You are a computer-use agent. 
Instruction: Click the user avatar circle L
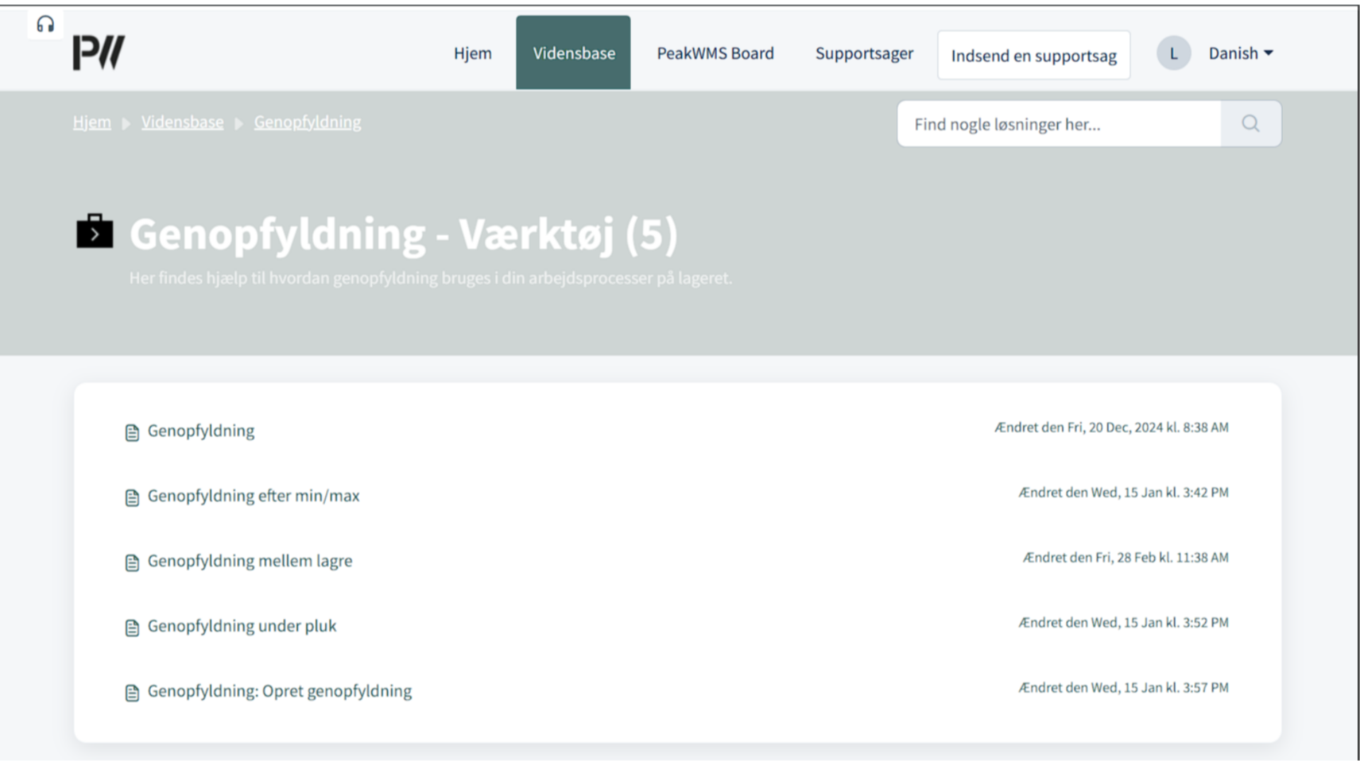tap(1173, 53)
